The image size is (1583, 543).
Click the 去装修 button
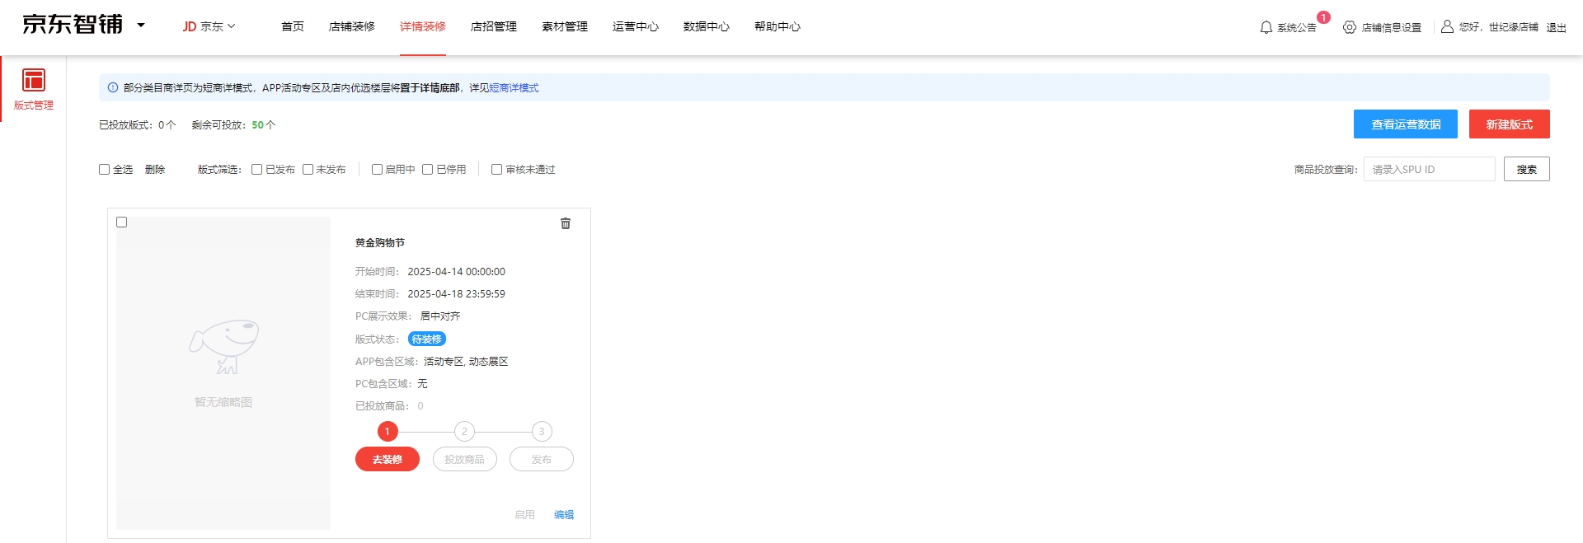click(x=388, y=459)
